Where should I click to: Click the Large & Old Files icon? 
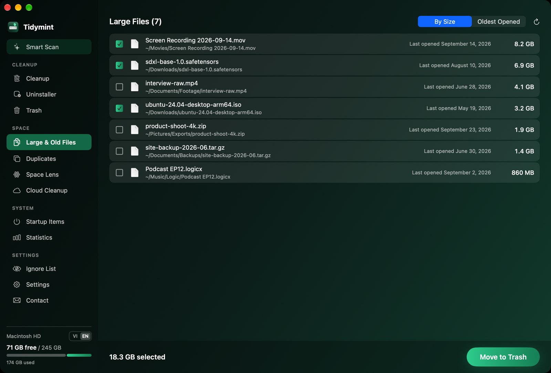pos(17,142)
